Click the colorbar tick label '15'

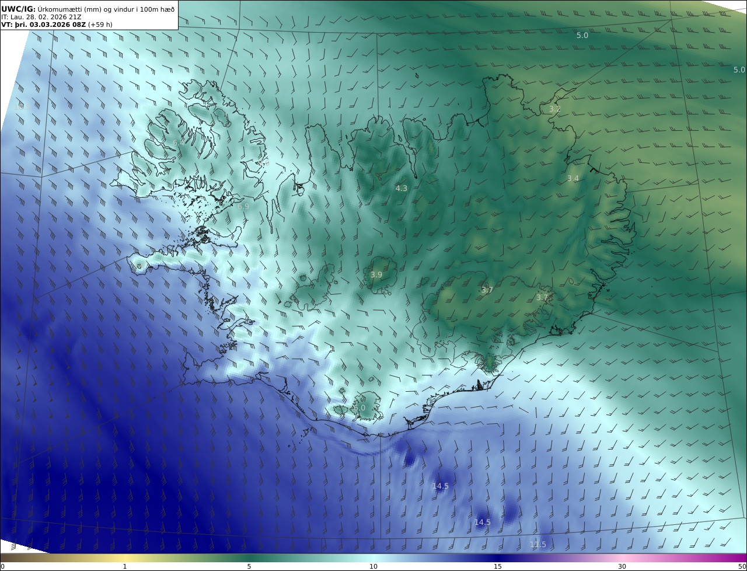click(x=498, y=566)
